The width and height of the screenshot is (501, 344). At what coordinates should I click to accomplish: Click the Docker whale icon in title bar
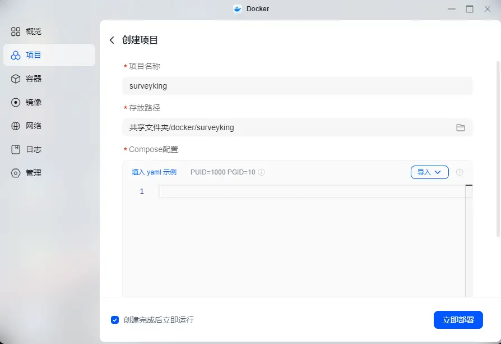[x=238, y=9]
